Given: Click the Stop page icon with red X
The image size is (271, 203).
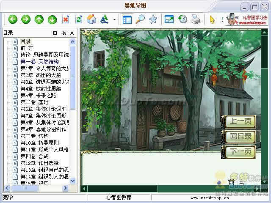Looking at the screenshot, I should [x=66, y=19].
